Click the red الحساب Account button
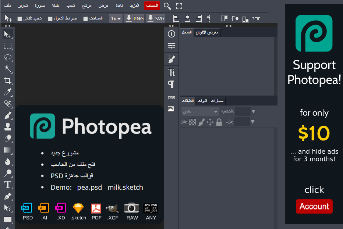This screenshot has width=343, height=229. [x=152, y=6]
